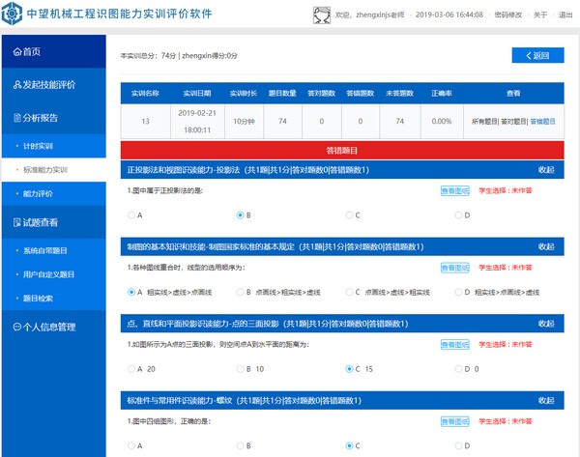The image size is (580, 457).
Task: Select option D for 正投影法 question
Action: click(458, 215)
